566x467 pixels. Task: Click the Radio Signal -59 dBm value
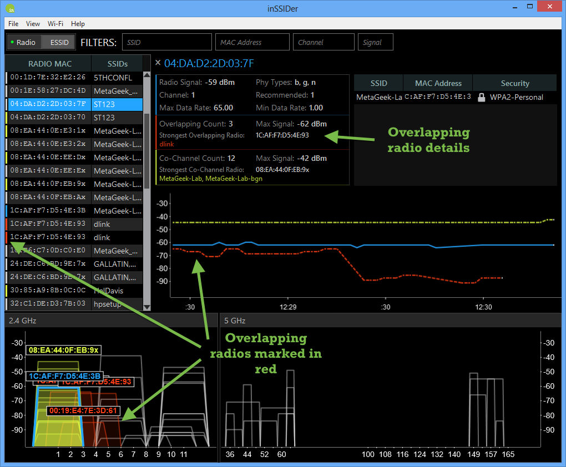[x=220, y=82]
